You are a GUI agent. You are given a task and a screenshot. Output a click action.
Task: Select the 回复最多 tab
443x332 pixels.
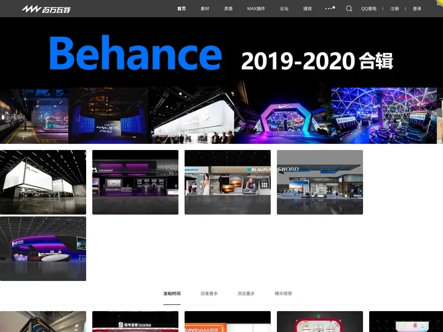[209, 294]
